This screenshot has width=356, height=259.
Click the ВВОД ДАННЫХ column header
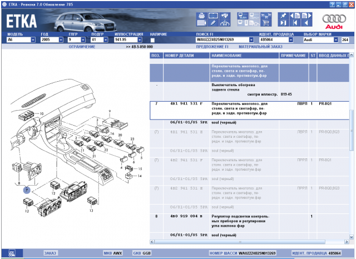pos(333,56)
